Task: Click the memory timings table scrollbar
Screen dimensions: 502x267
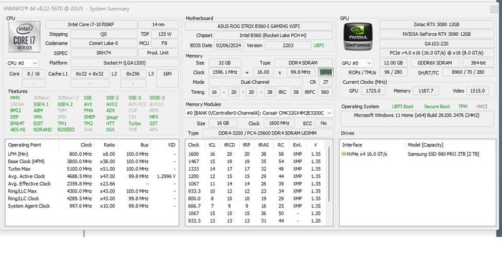Action: point(328,174)
